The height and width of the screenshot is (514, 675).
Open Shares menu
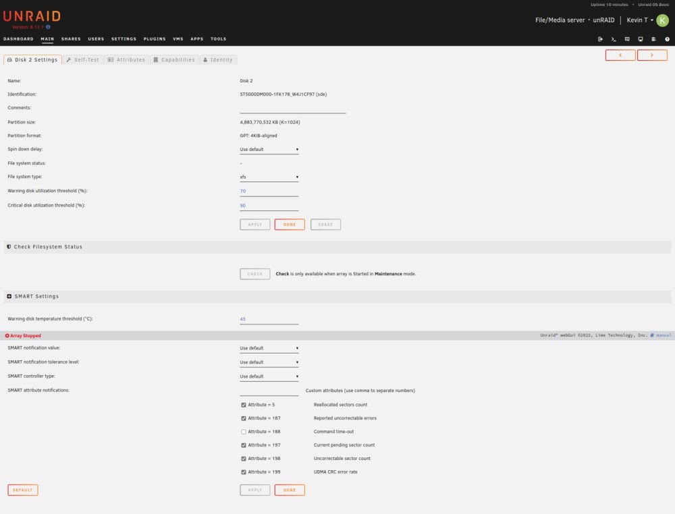(x=71, y=39)
